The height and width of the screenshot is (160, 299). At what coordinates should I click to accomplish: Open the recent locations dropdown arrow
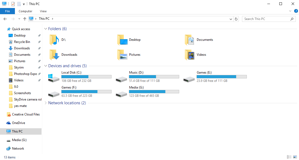point(19,19)
